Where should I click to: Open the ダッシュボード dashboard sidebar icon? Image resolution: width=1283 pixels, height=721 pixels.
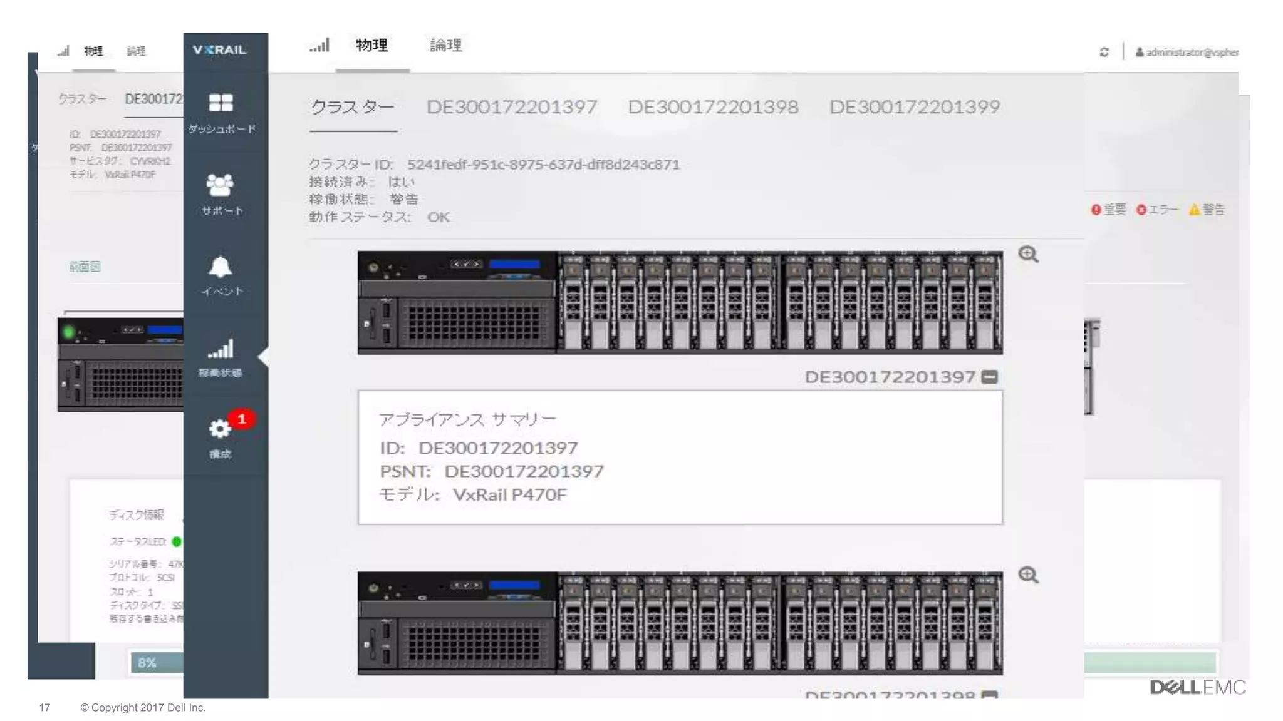tap(221, 113)
